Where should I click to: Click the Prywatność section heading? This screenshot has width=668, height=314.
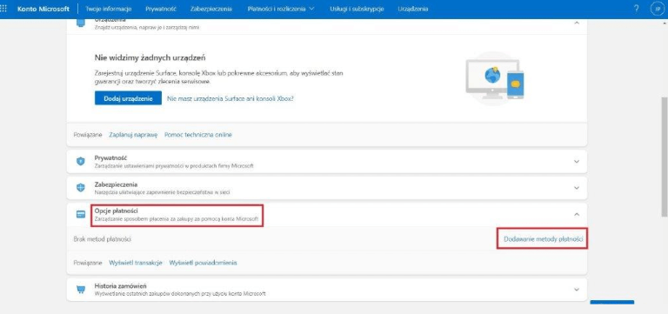coord(111,158)
